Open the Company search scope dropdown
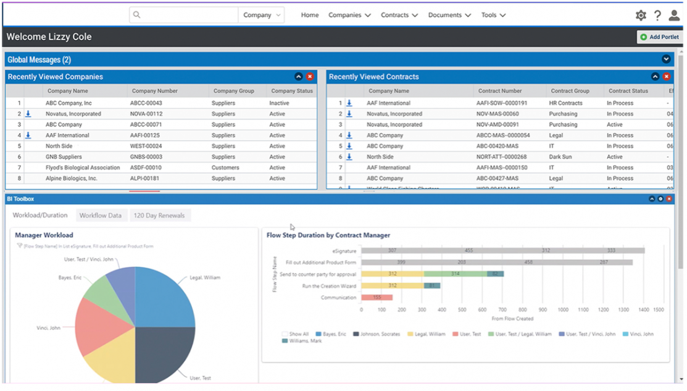687x391 pixels. [262, 15]
